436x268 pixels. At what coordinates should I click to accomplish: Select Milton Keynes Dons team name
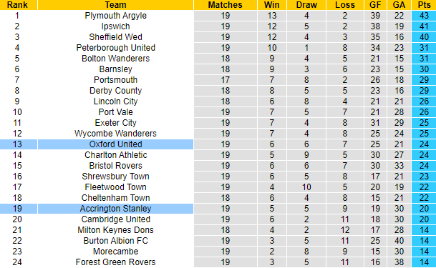pyautogui.click(x=115, y=230)
